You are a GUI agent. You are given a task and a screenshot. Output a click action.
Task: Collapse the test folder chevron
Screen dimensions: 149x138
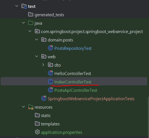[x=17, y=6]
